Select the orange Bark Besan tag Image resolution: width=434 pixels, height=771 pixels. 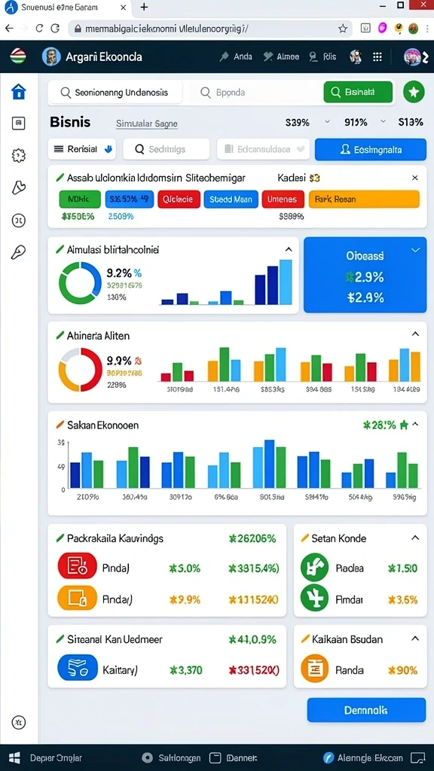click(364, 199)
